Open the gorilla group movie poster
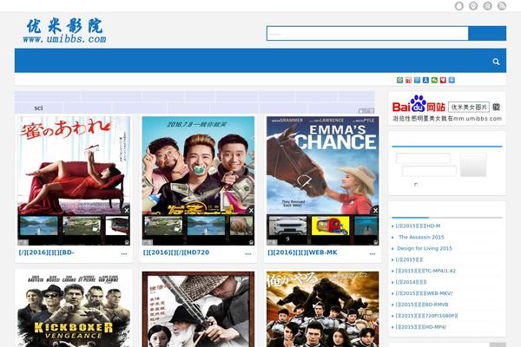Viewport: 521px width, 347px height. [x=322, y=310]
